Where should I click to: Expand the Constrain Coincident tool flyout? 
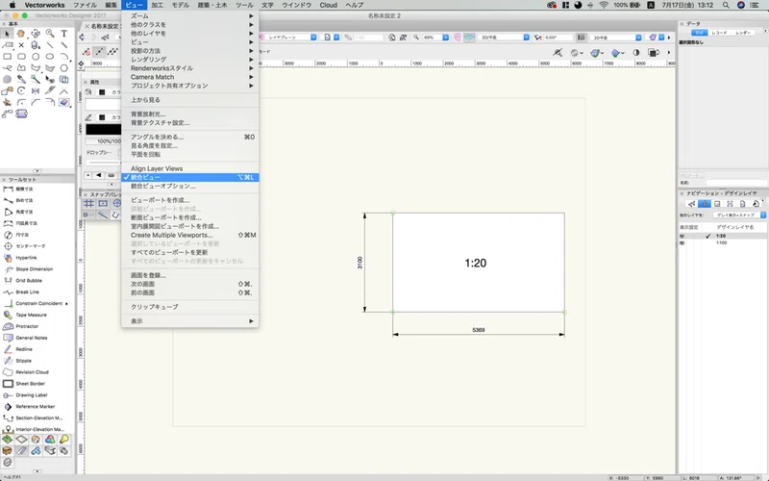(x=66, y=304)
